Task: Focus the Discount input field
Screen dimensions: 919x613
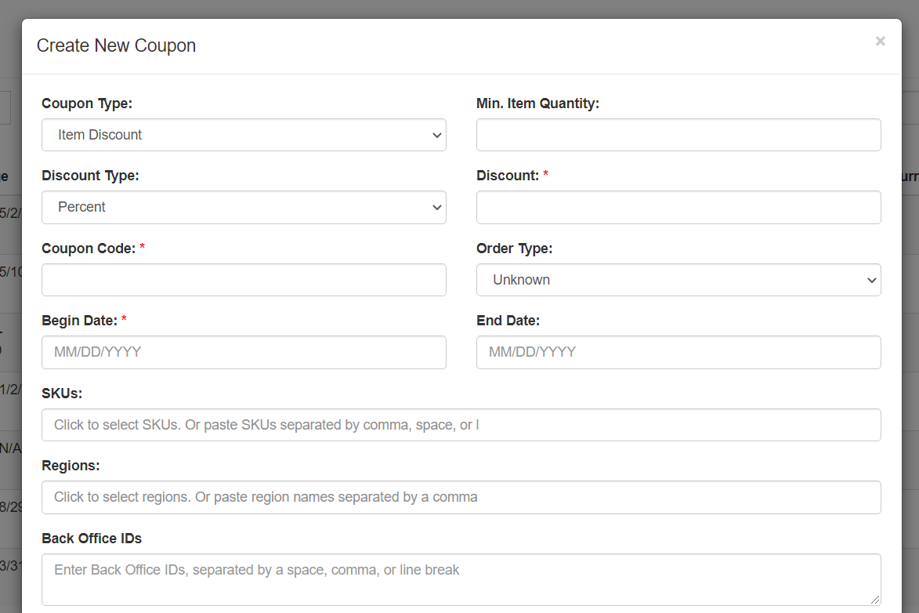Action: (x=678, y=207)
